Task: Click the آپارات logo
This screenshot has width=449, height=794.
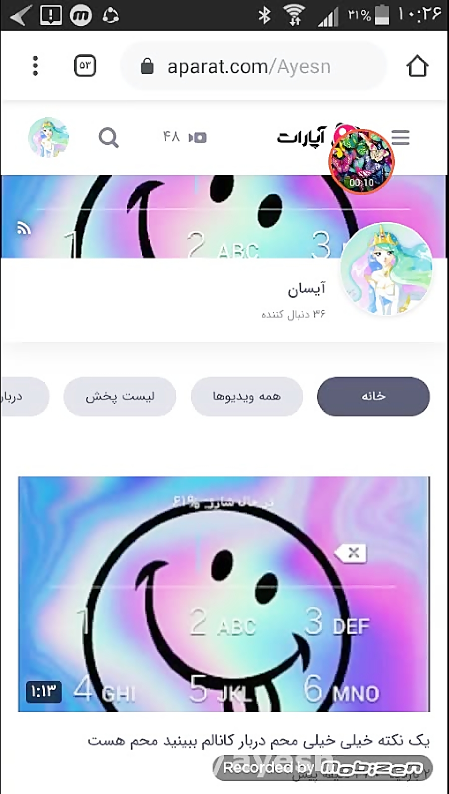Action: (302, 137)
